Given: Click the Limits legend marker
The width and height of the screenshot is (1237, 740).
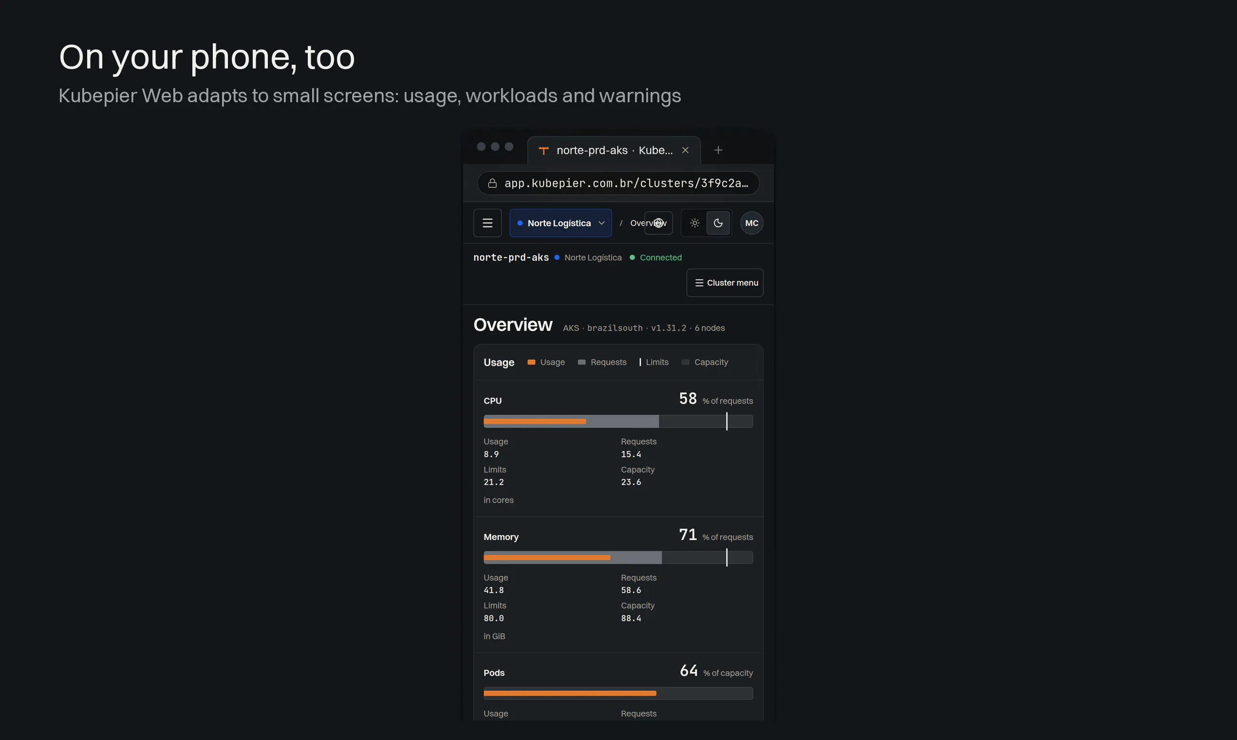Looking at the screenshot, I should pyautogui.click(x=640, y=362).
